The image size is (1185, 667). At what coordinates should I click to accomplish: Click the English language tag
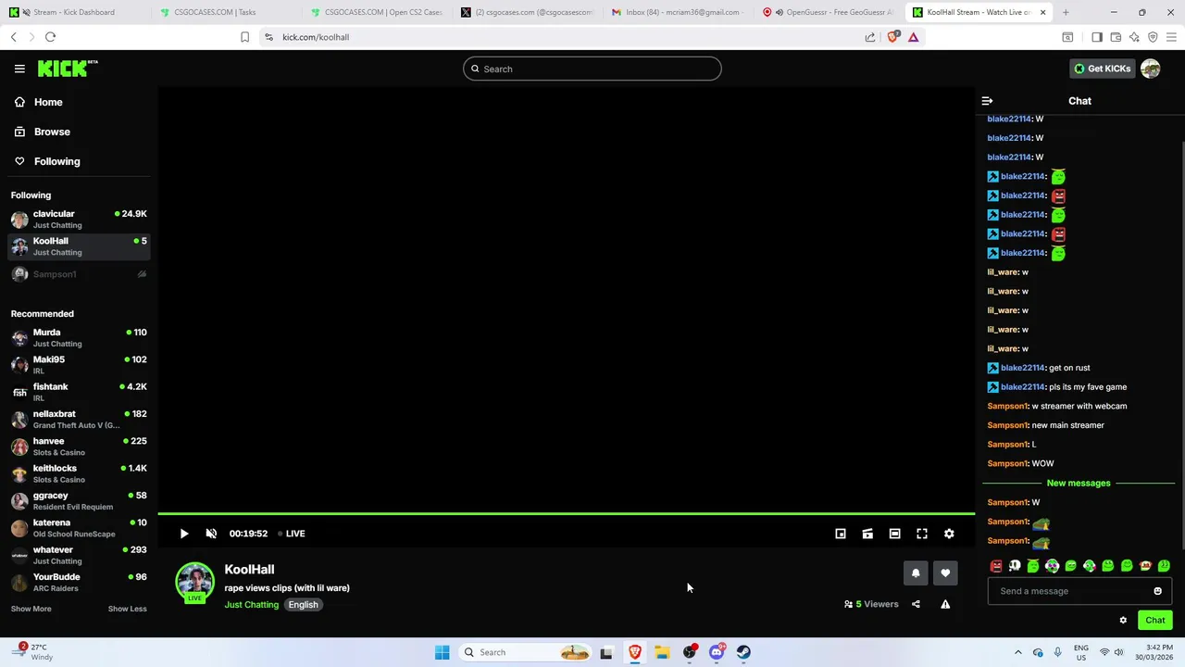(303, 605)
